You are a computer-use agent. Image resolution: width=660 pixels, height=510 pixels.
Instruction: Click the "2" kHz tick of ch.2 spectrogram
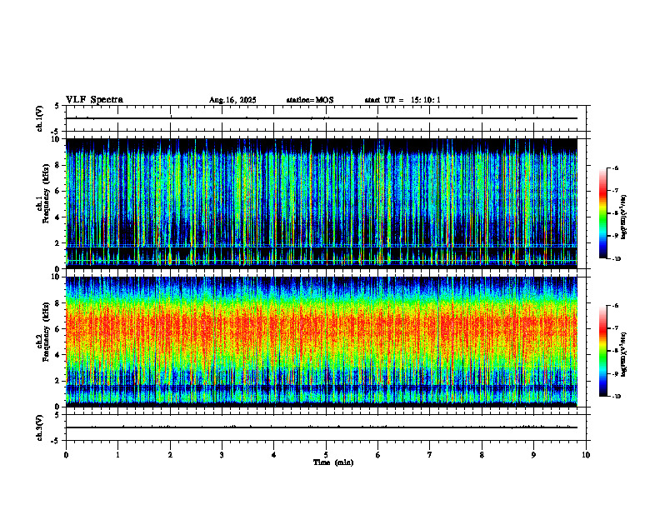click(57, 381)
